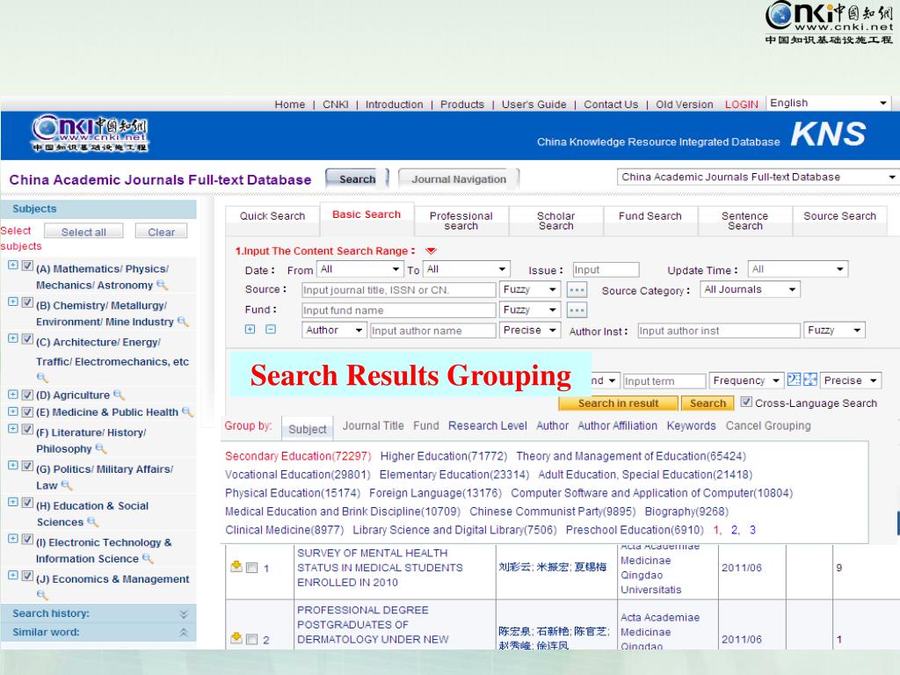Click the yellow Search button
Viewport: 900px width, 675px height.
click(708, 403)
